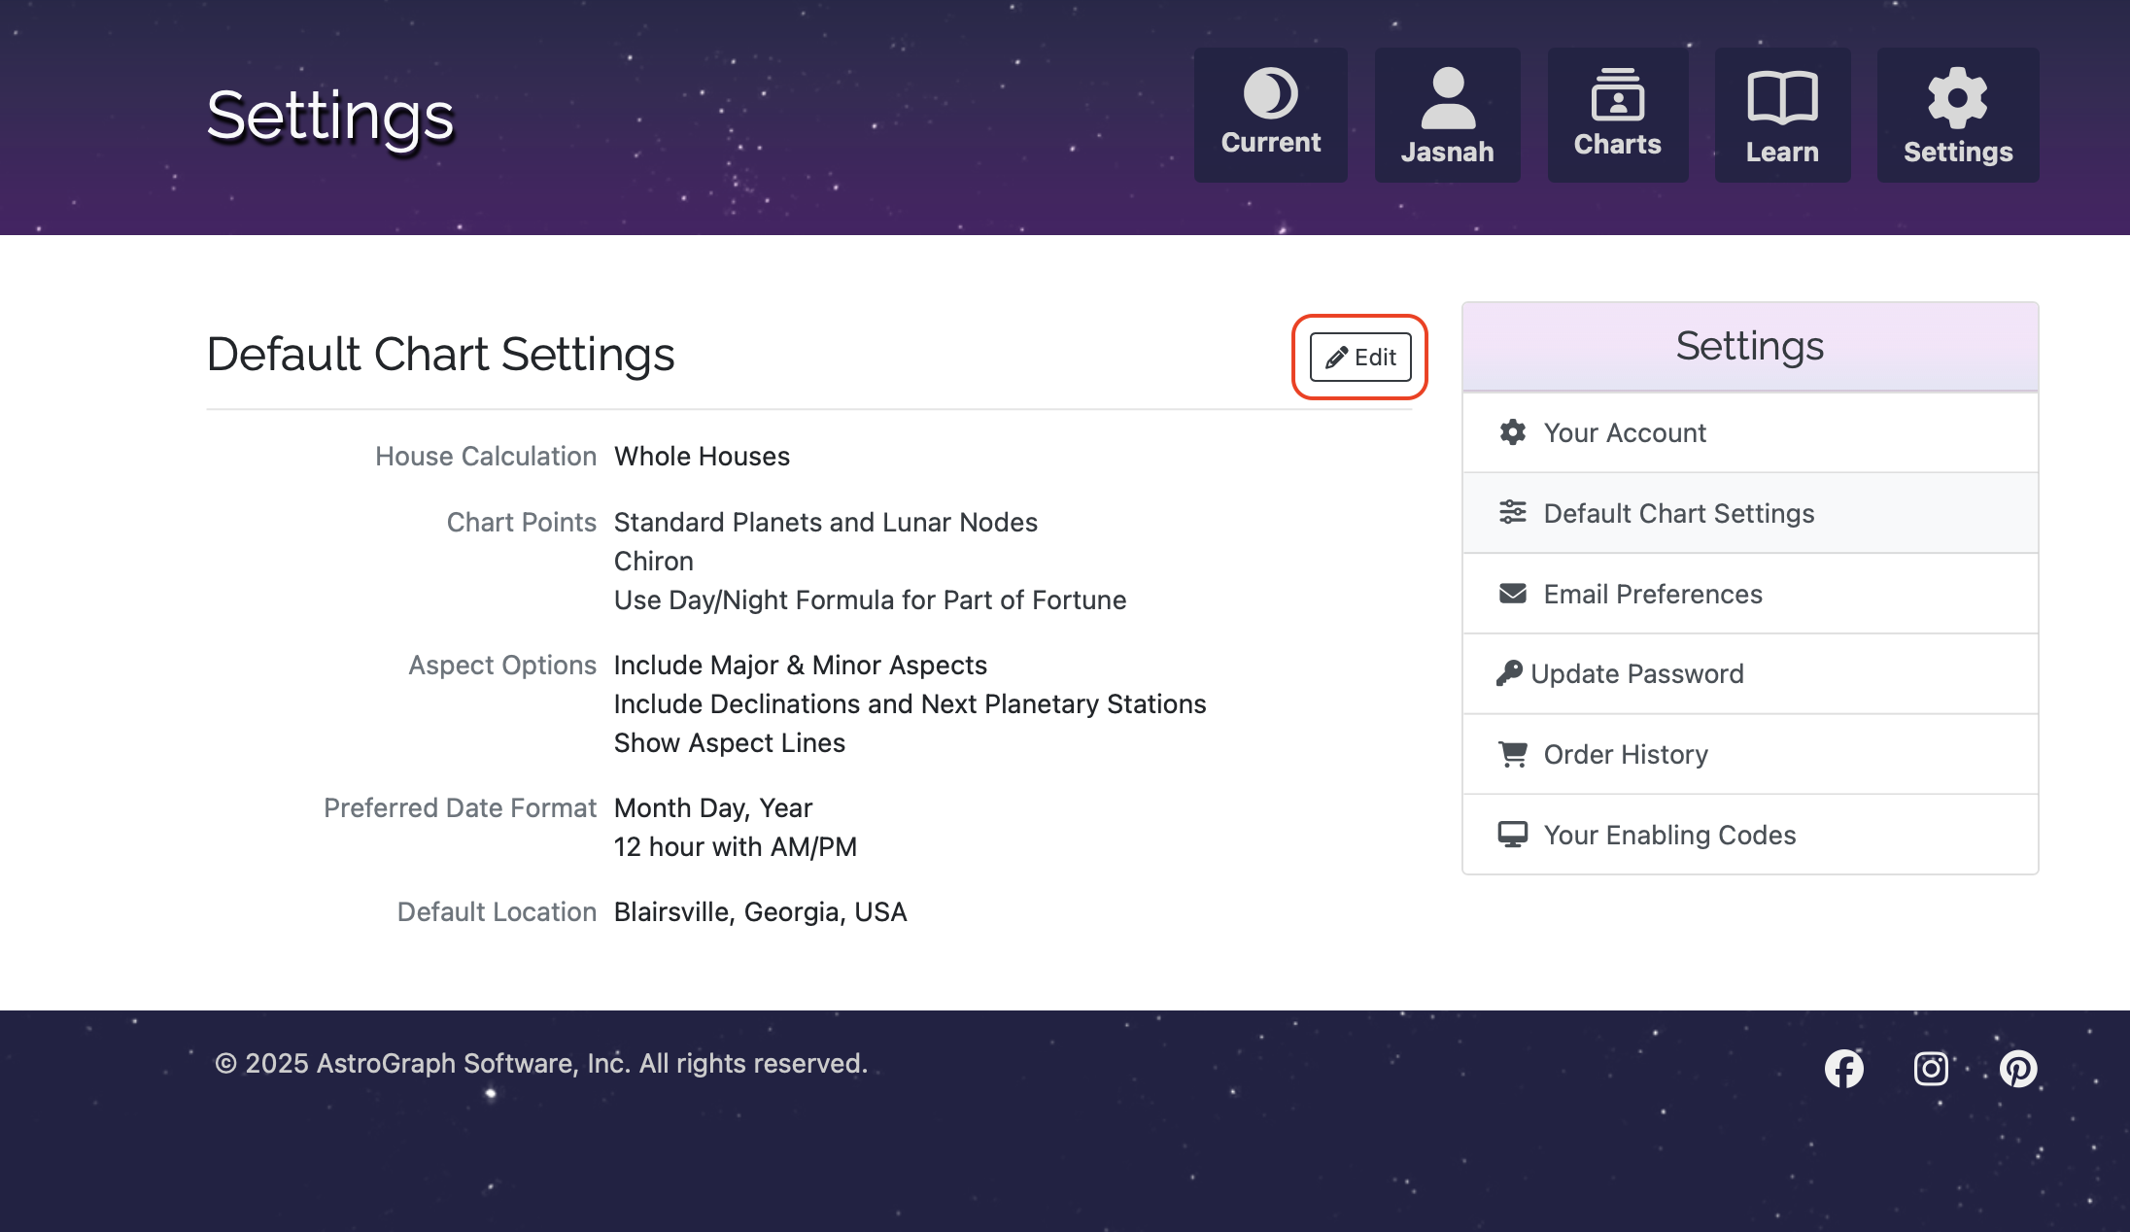Open the Charts navigation icon

click(x=1617, y=95)
